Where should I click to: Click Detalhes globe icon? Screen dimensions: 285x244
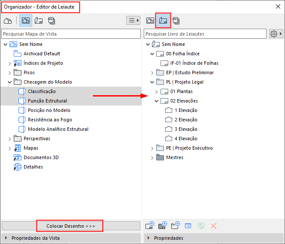point(18,167)
